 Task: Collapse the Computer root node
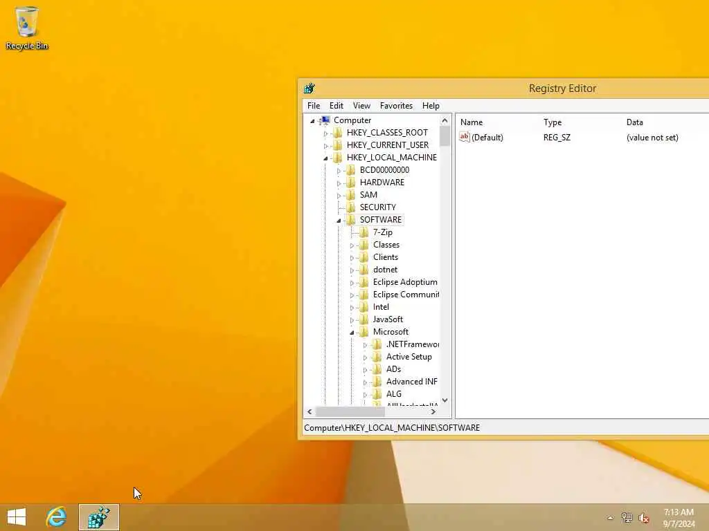312,121
